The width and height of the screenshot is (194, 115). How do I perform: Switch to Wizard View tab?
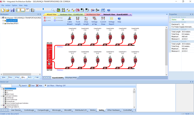click(52, 15)
